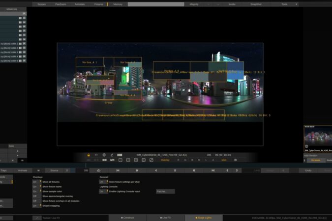Click the grid icon right of Mon
Image resolution: width=332 pixels, height=221 pixels.
pos(236,160)
